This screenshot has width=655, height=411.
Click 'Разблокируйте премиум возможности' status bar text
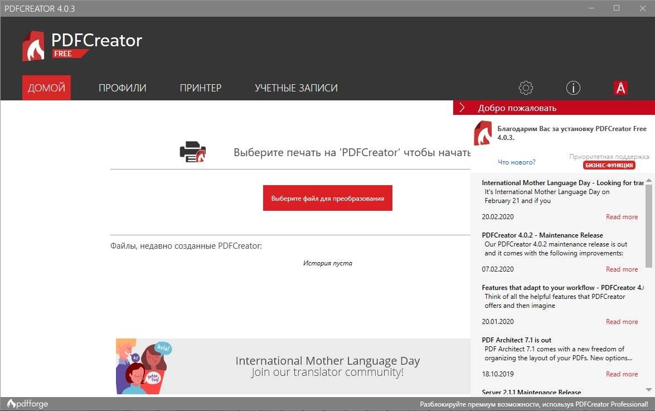(534, 404)
